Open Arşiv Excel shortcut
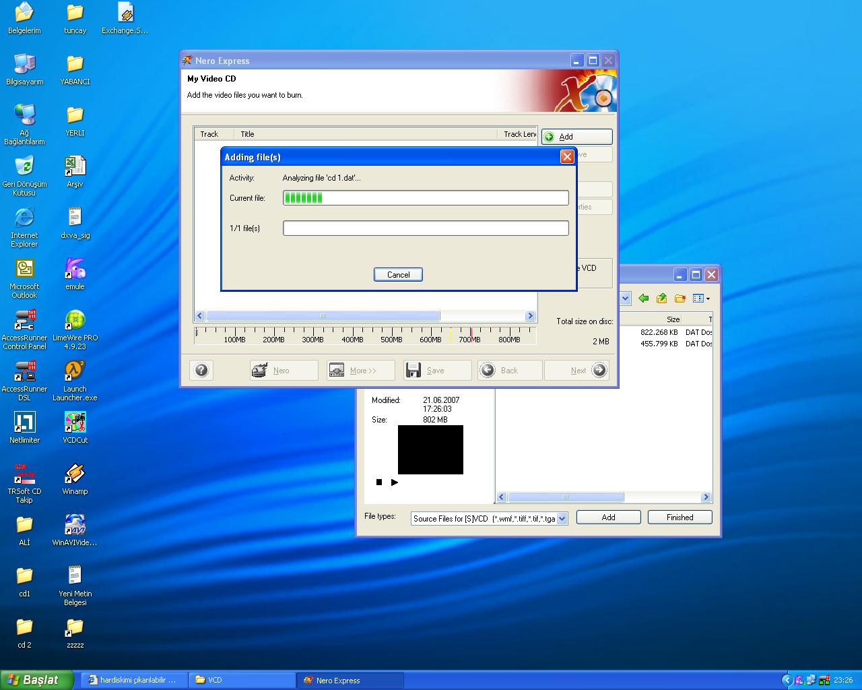 75,171
